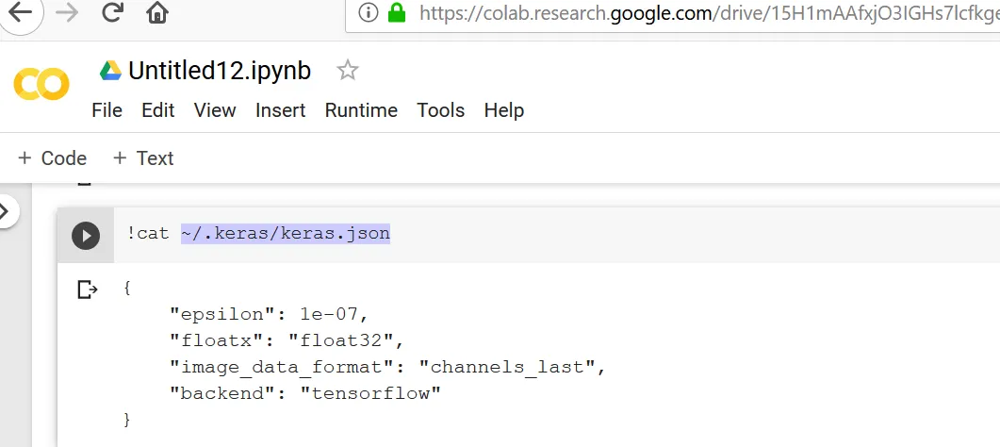Screen dimensions: 1000x447
Task: Star the Untitled12.ipynb notebook
Action: click(348, 70)
